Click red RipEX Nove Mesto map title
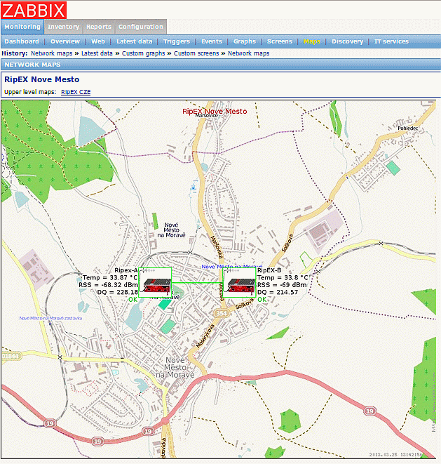The width and height of the screenshot is (441, 464). coord(215,112)
